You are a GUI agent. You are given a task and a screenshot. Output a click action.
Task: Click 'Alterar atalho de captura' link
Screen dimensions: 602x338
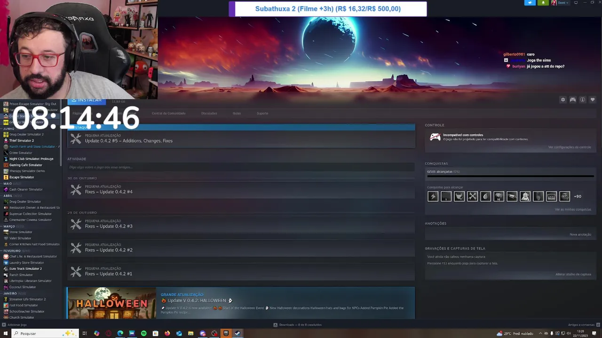pyautogui.click(x=573, y=275)
